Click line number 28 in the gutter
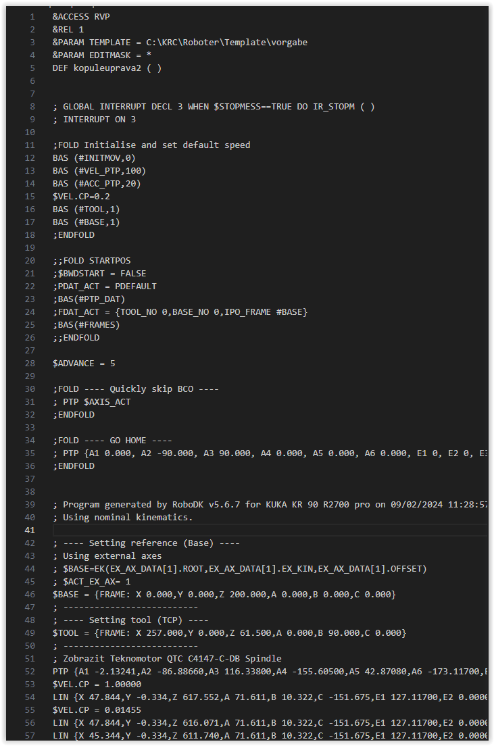 click(30, 364)
